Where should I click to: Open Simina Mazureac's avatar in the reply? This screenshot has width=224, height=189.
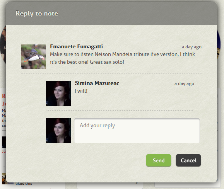tap(58, 94)
